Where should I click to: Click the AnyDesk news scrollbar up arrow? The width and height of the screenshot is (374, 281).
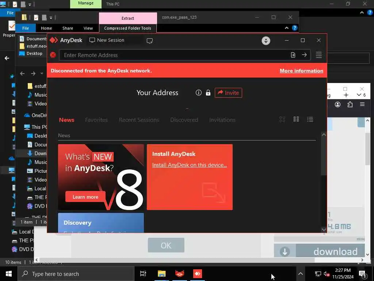pyautogui.click(x=324, y=135)
